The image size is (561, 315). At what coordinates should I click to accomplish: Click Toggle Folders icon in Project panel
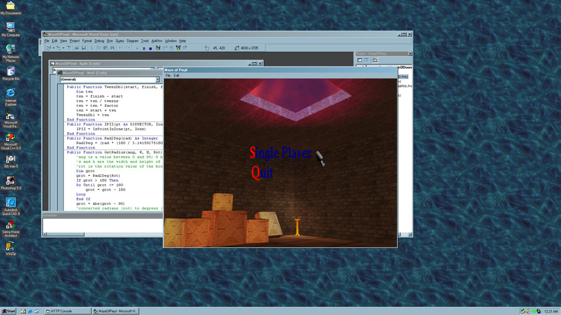tap(375, 60)
